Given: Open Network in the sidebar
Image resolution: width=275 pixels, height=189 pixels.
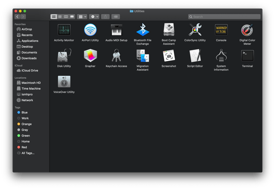Looking at the screenshot, I should tap(25, 100).
